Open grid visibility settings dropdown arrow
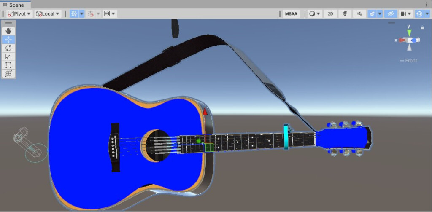Viewport: 432px width, 212px height. point(82,14)
